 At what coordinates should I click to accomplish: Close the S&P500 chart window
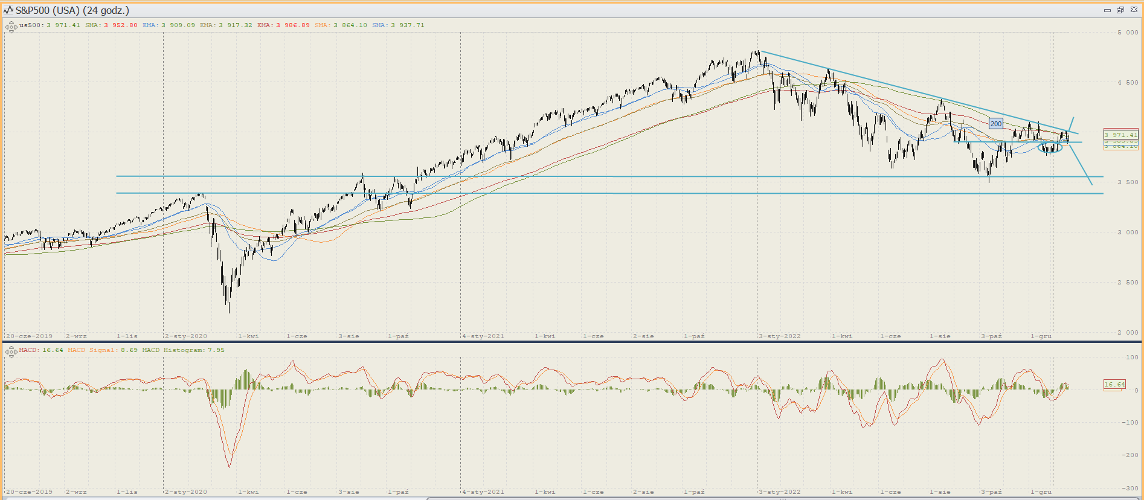pos(1133,10)
